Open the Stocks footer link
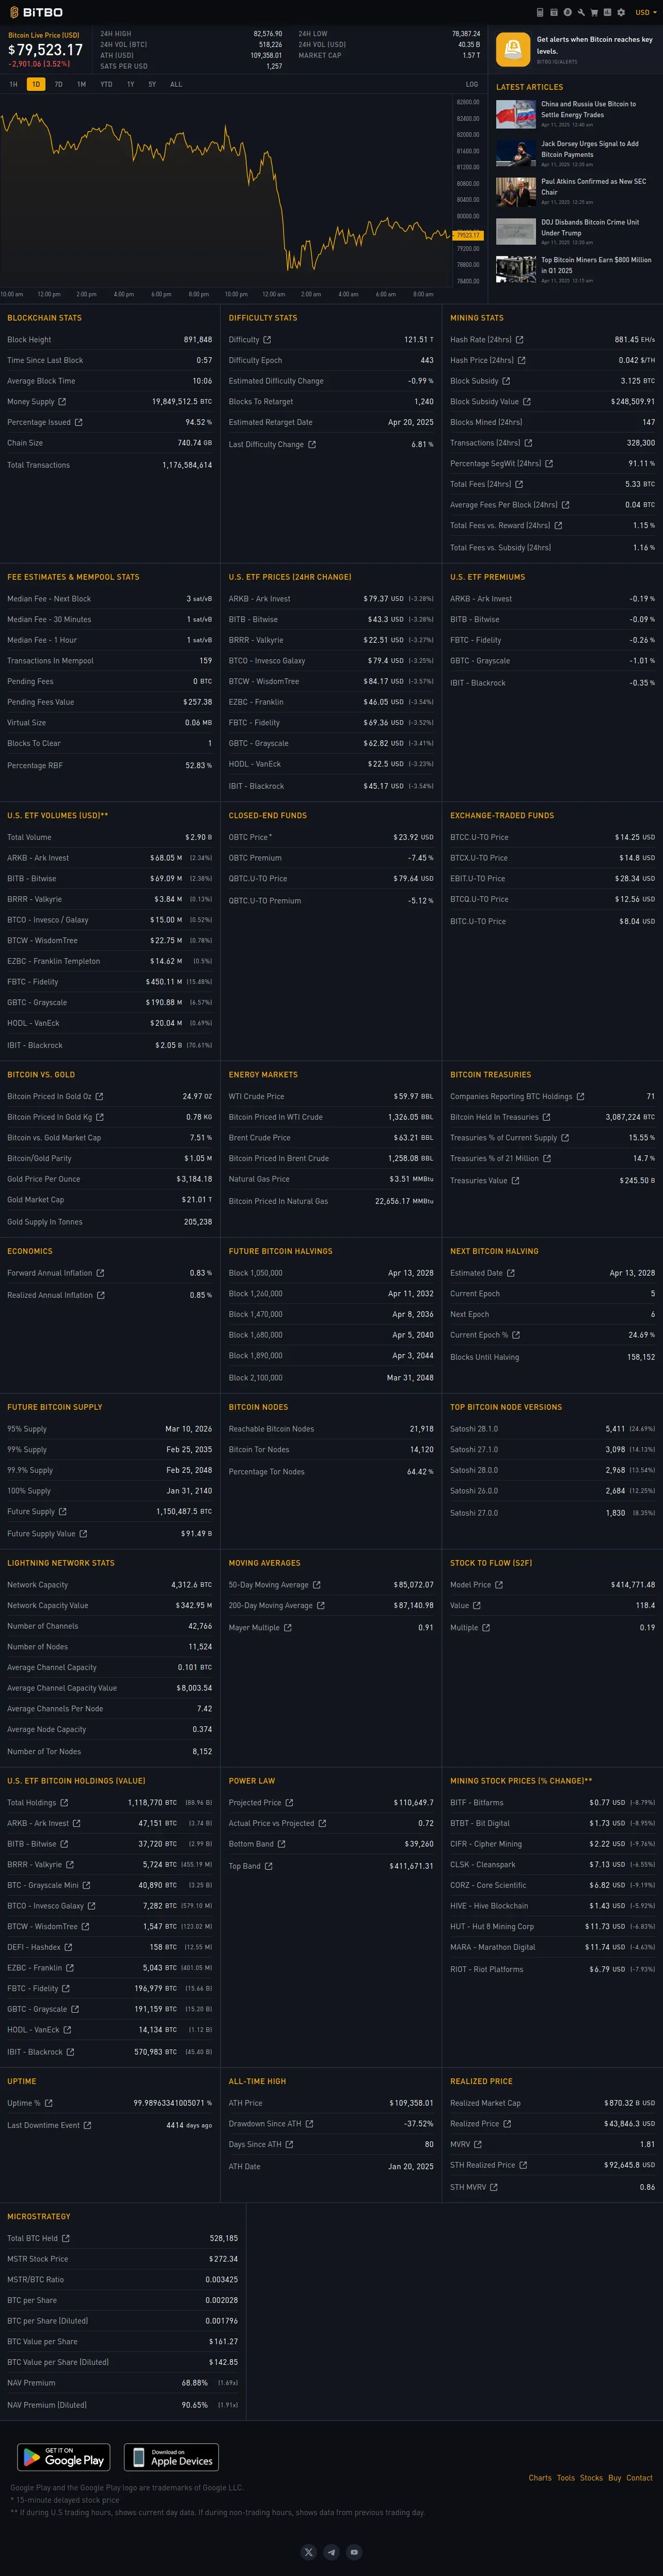Screen dimensions: 663x2576 click(591, 2478)
